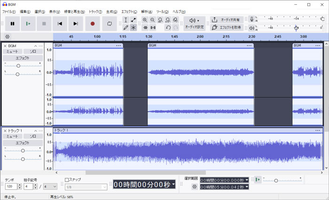Open the 録音と再生(N) menu

(x=74, y=12)
